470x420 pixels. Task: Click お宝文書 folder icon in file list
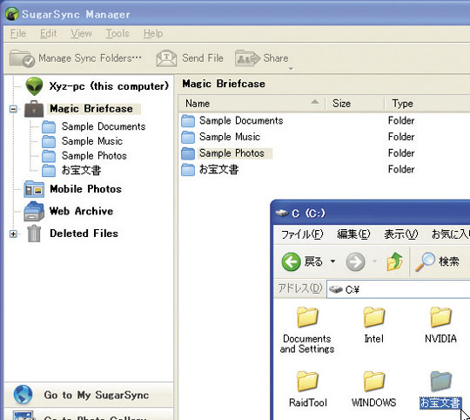(188, 170)
